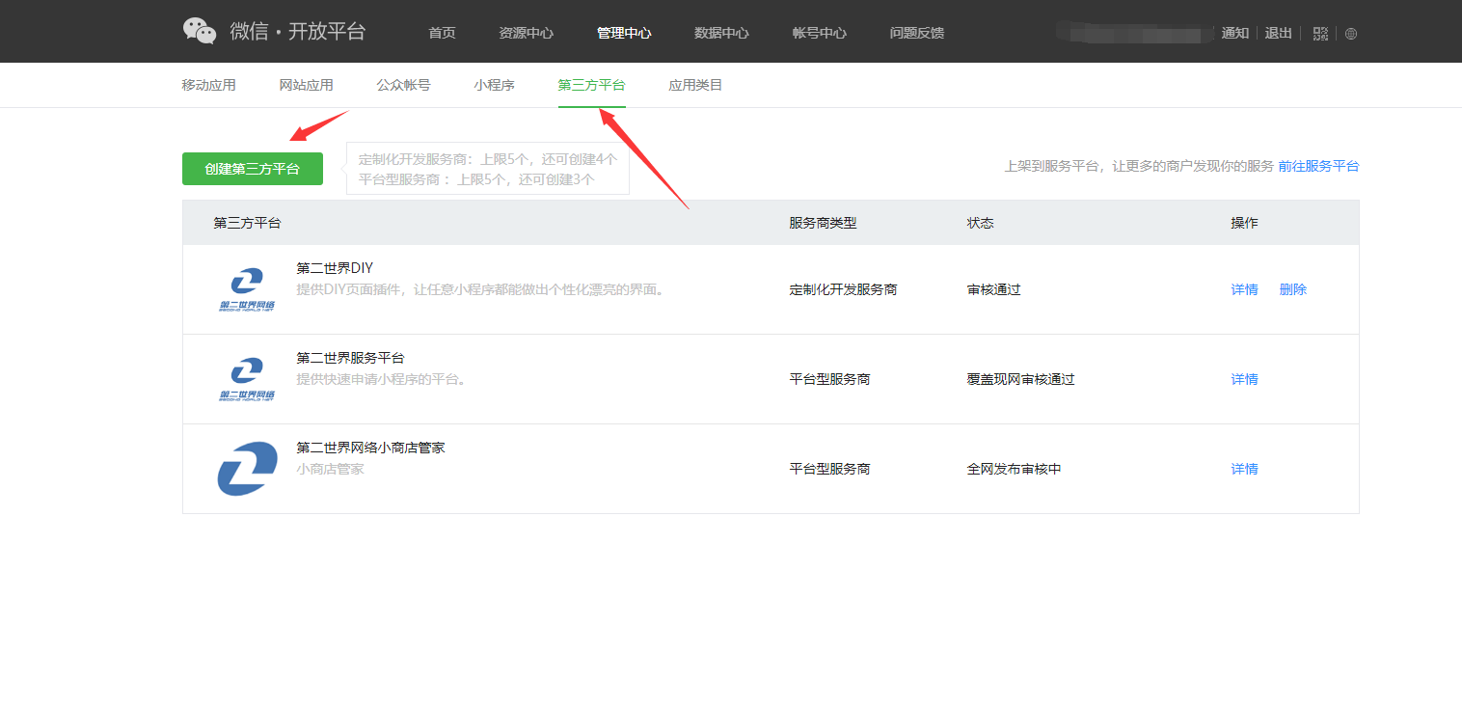Open 问题反馈 in top navigation

coord(917,33)
